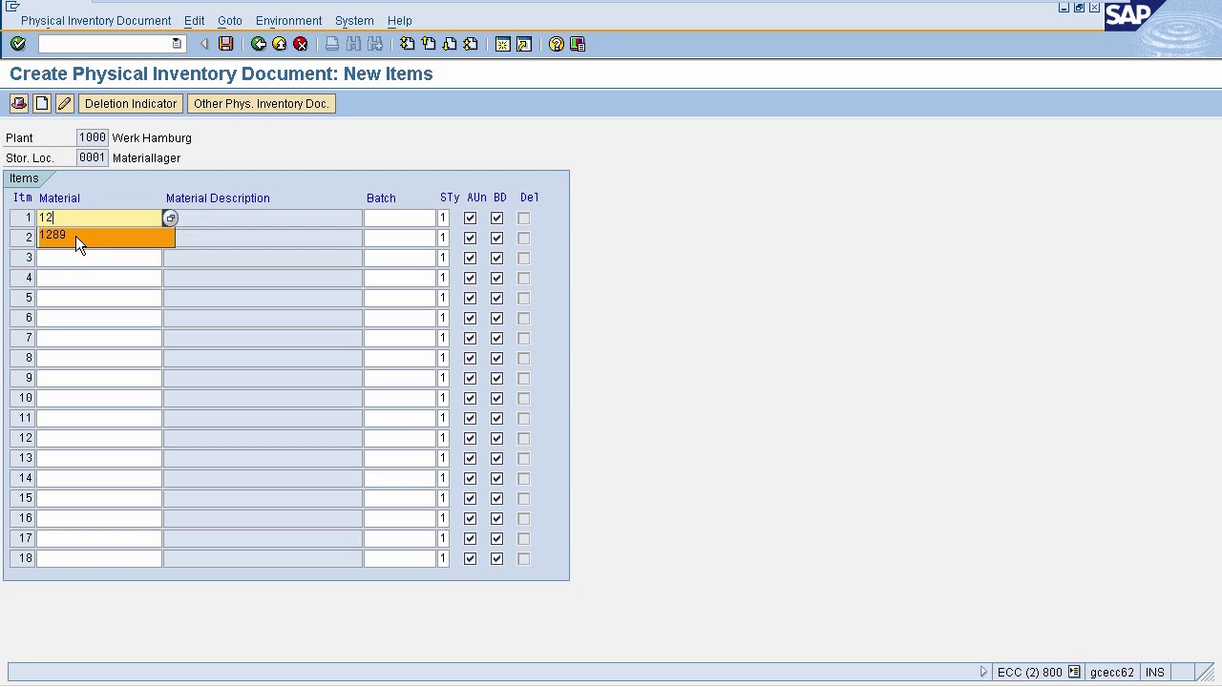The image size is (1222, 687).
Task: Click Material field in item row 12
Action: click(99, 439)
